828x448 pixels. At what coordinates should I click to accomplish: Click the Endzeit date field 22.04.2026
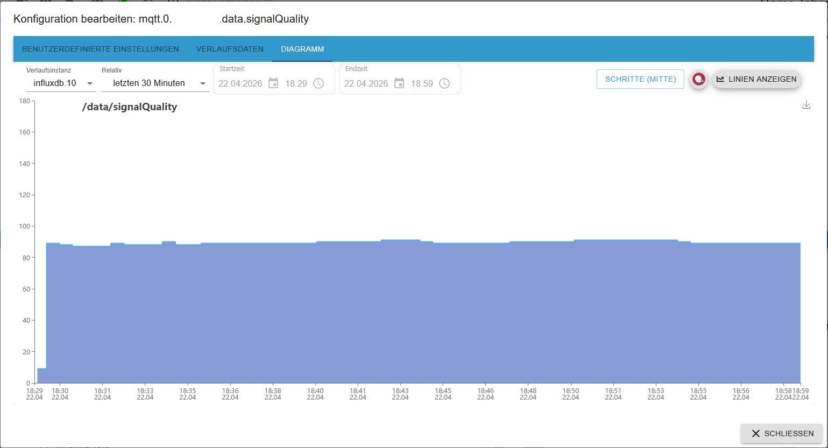click(x=366, y=83)
